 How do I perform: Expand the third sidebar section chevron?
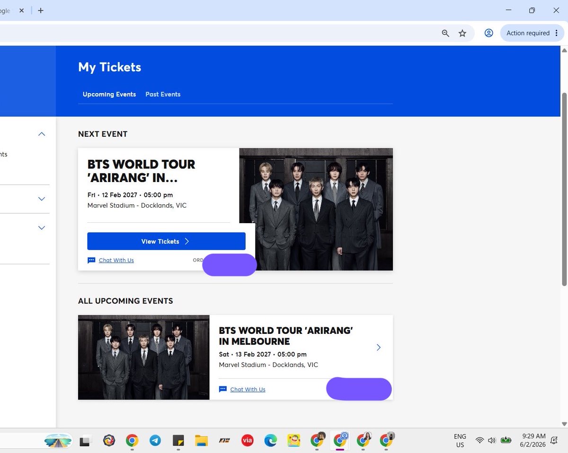coord(42,227)
